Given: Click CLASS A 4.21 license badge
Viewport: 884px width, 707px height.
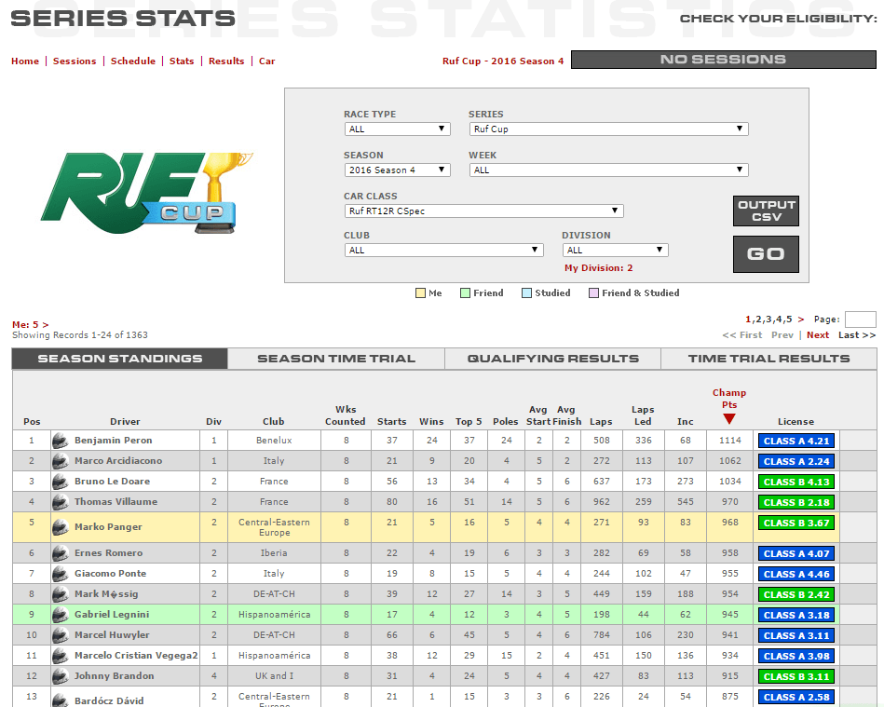Looking at the screenshot, I should (796, 441).
